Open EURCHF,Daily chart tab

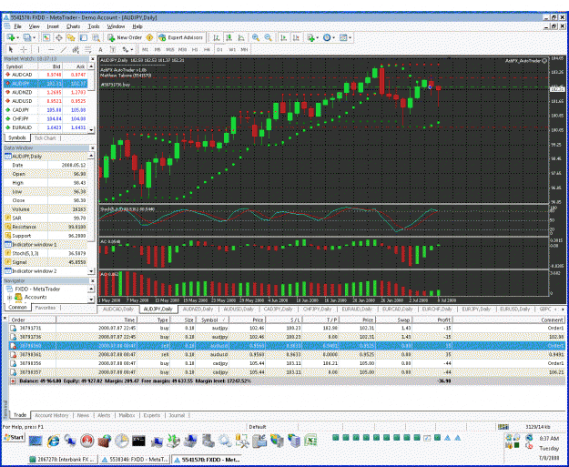pos(437,310)
